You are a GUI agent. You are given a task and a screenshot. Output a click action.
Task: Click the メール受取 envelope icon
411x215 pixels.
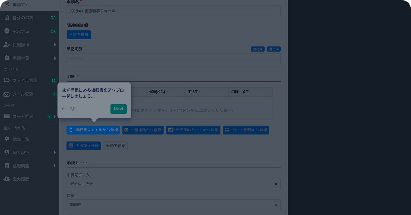click(6, 94)
